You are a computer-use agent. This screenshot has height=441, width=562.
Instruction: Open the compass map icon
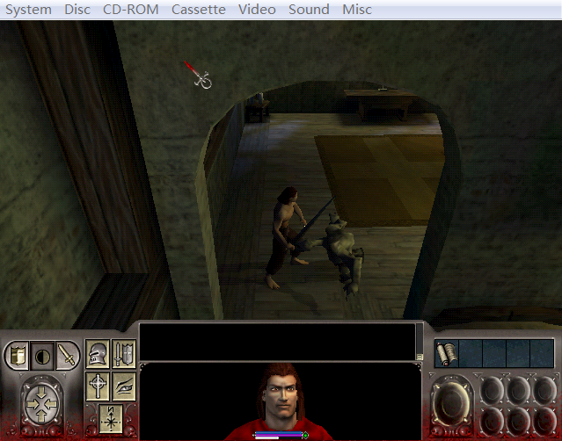coord(111,419)
